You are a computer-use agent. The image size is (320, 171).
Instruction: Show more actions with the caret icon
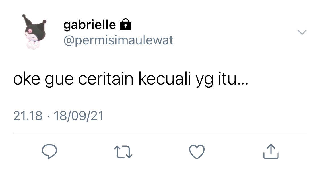(x=302, y=32)
